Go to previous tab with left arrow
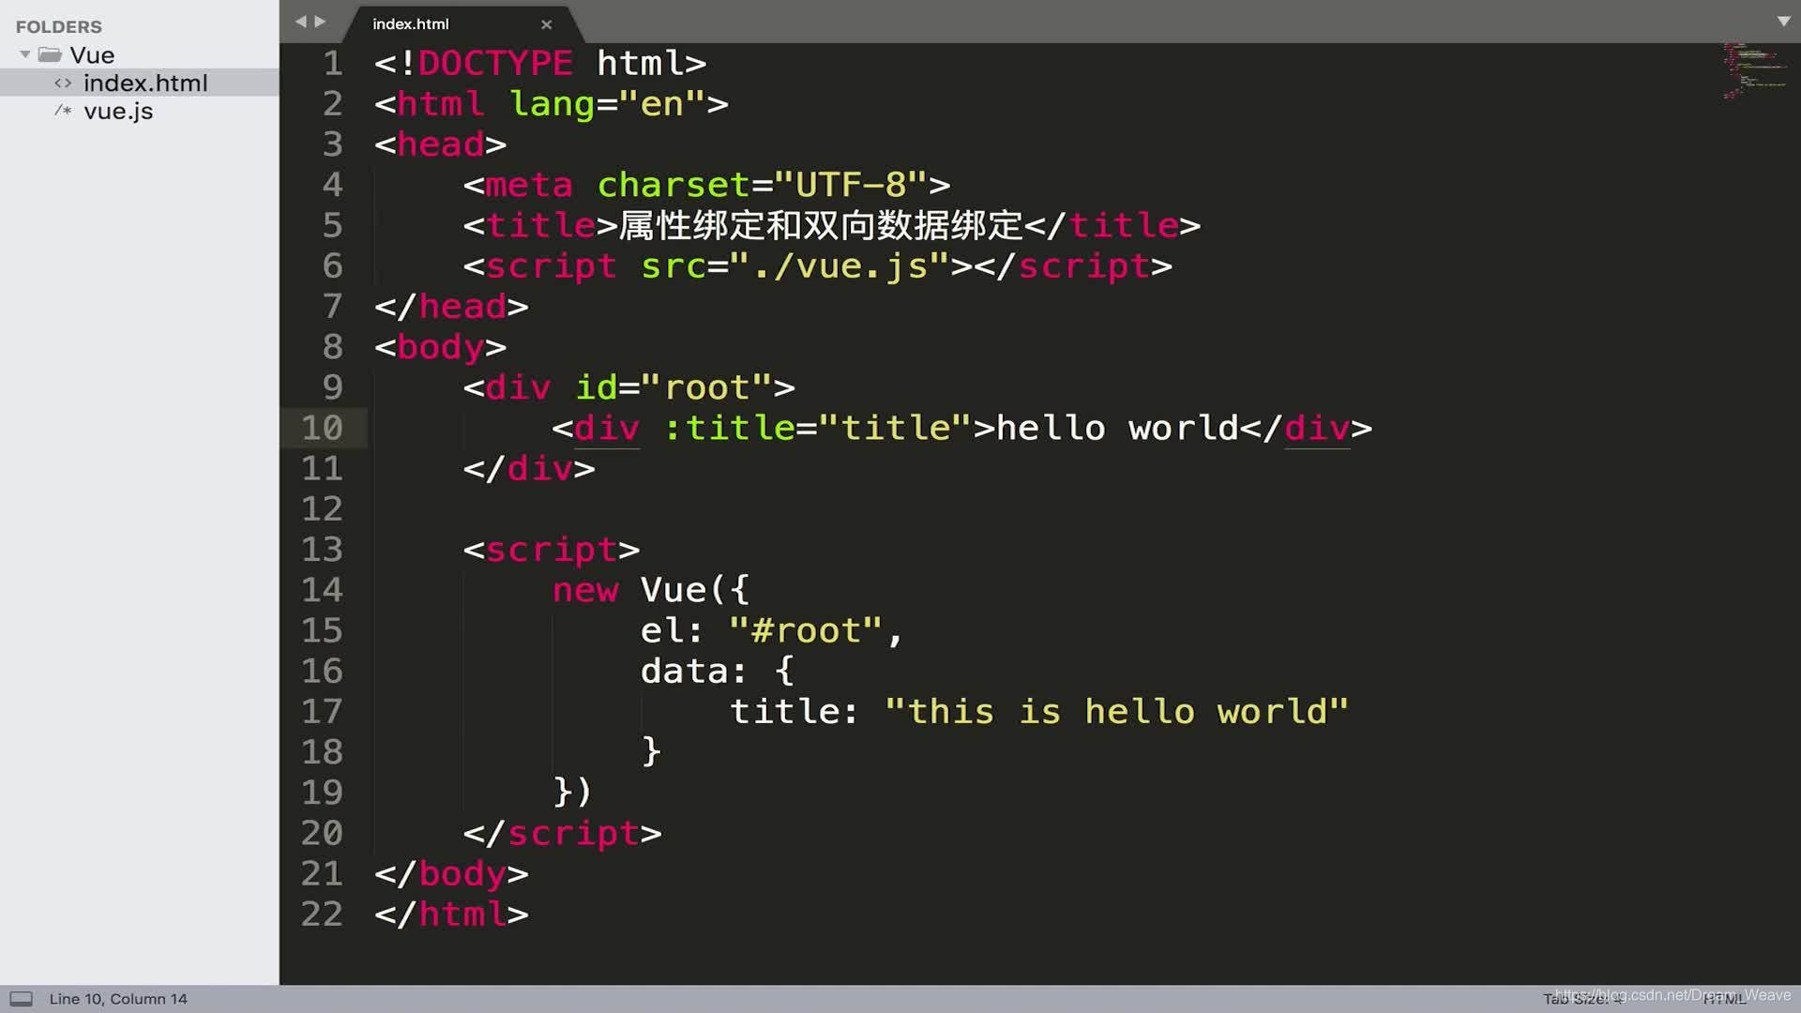The image size is (1801, 1013). point(300,22)
